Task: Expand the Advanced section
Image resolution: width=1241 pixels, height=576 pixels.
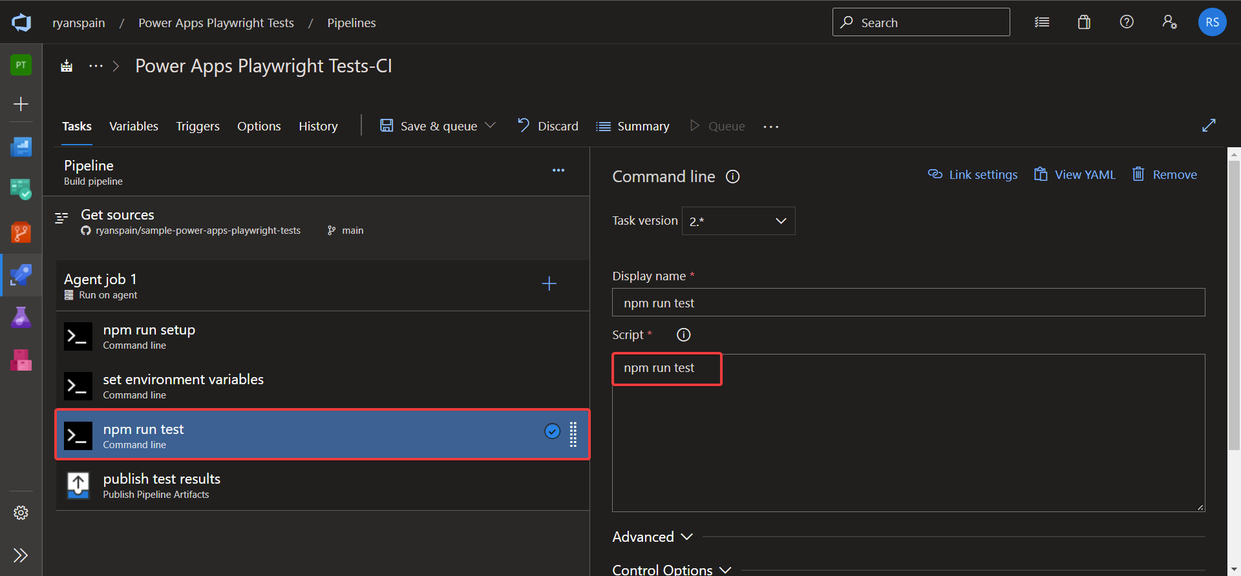Action: 652,537
